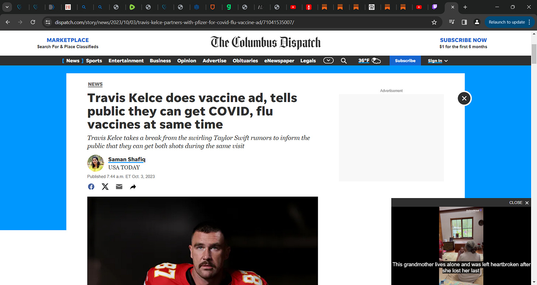
Task: Switch to the Twitch tab
Action: point(435,7)
